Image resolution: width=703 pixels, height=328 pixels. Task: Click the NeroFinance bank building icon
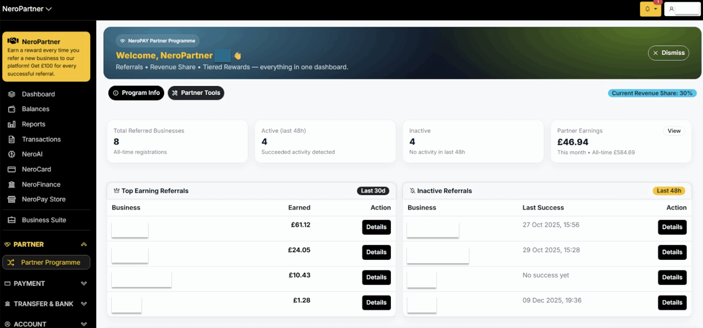tap(12, 184)
